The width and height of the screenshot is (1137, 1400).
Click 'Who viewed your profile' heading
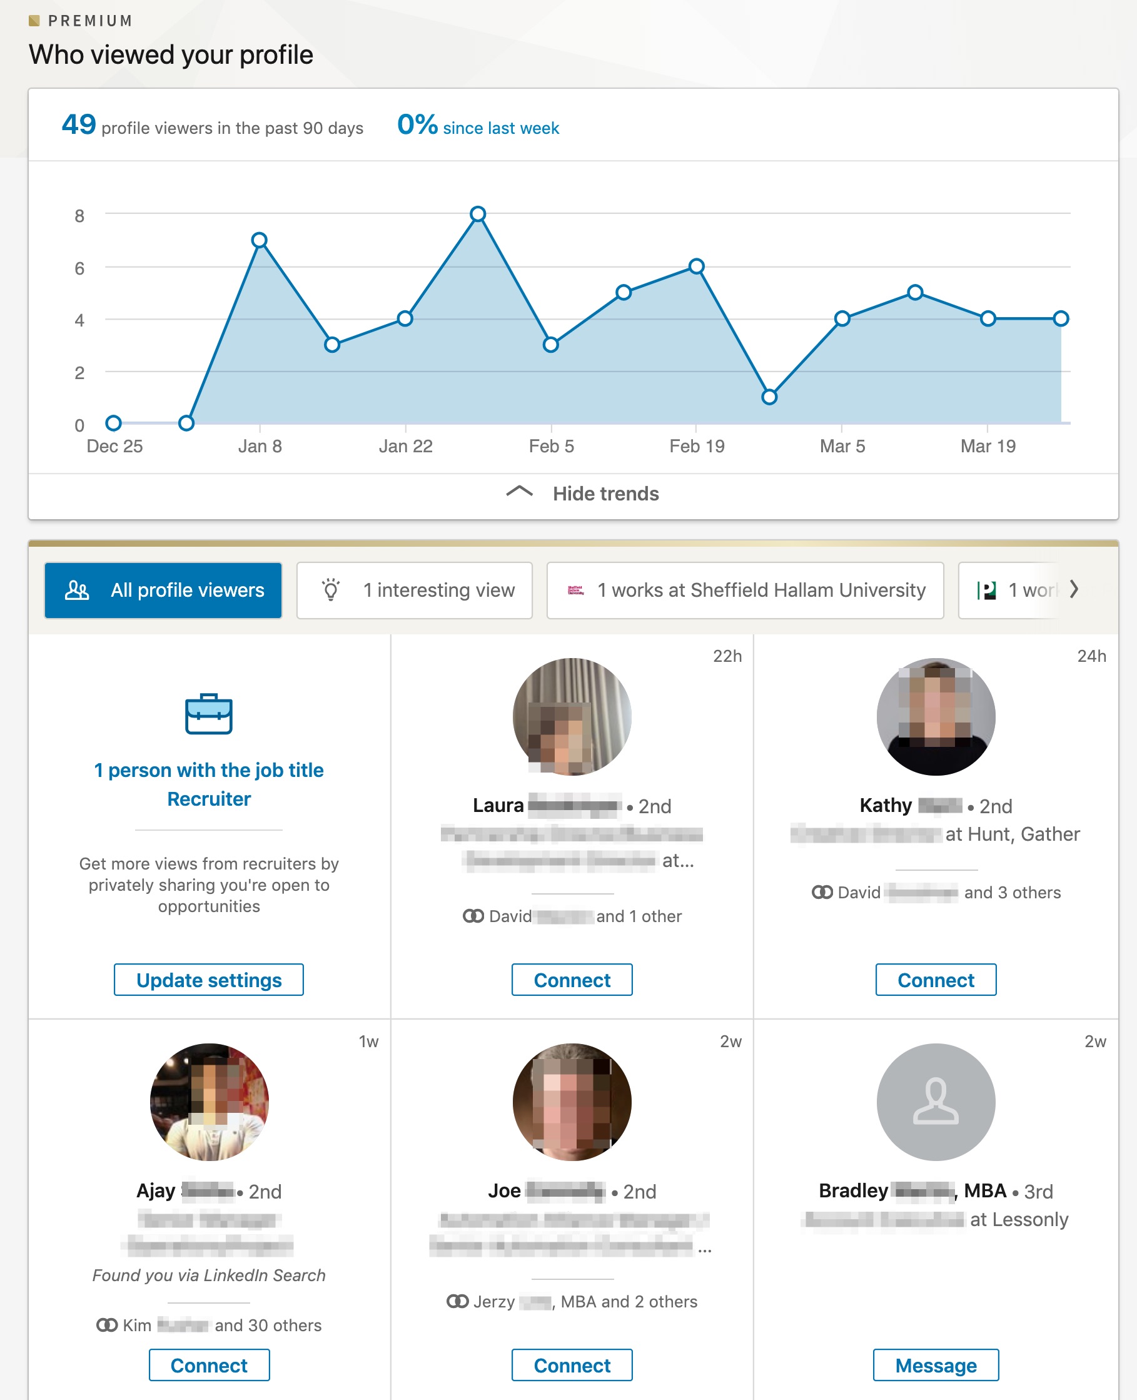171,54
